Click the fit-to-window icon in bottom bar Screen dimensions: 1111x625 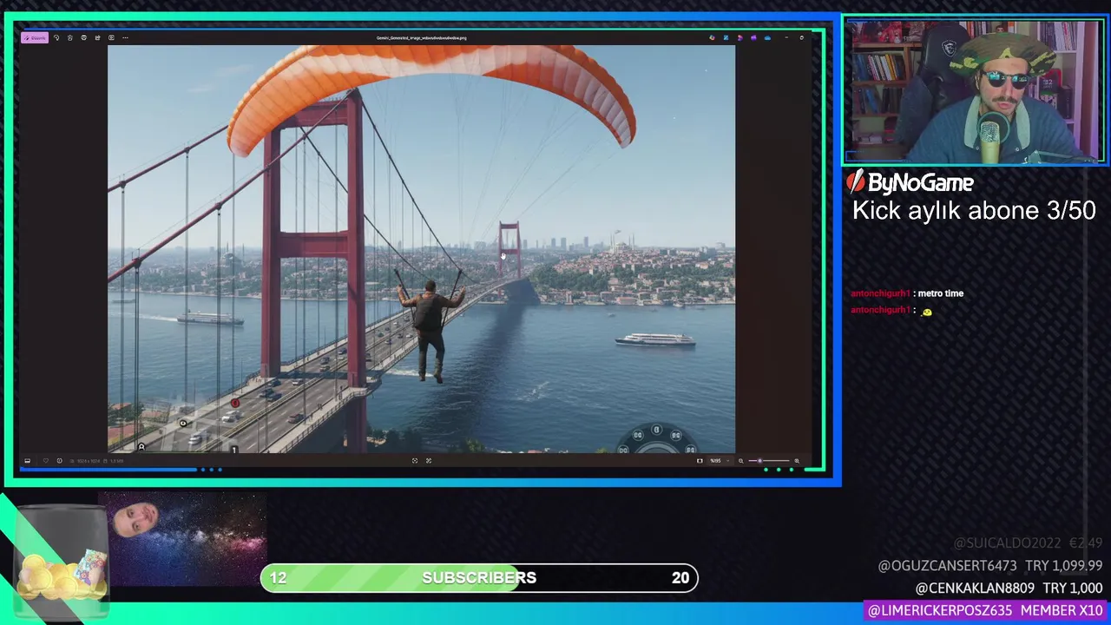tap(415, 461)
